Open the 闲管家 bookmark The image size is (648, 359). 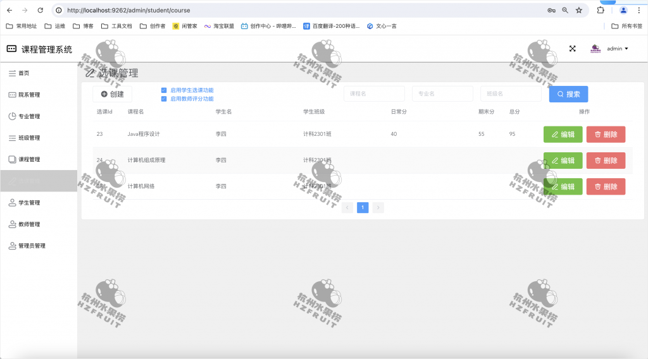(x=185, y=26)
